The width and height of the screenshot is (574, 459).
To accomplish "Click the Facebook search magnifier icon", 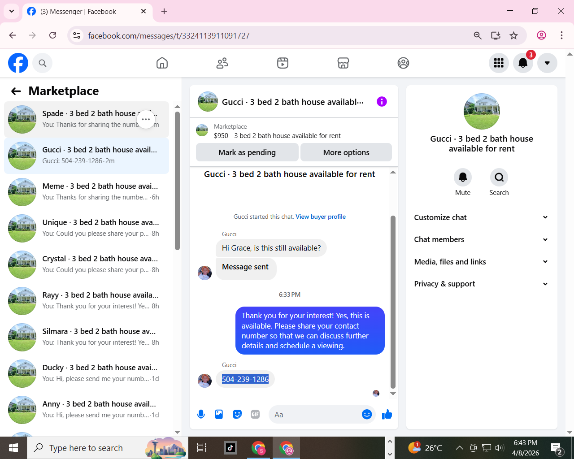I will 43,63.
